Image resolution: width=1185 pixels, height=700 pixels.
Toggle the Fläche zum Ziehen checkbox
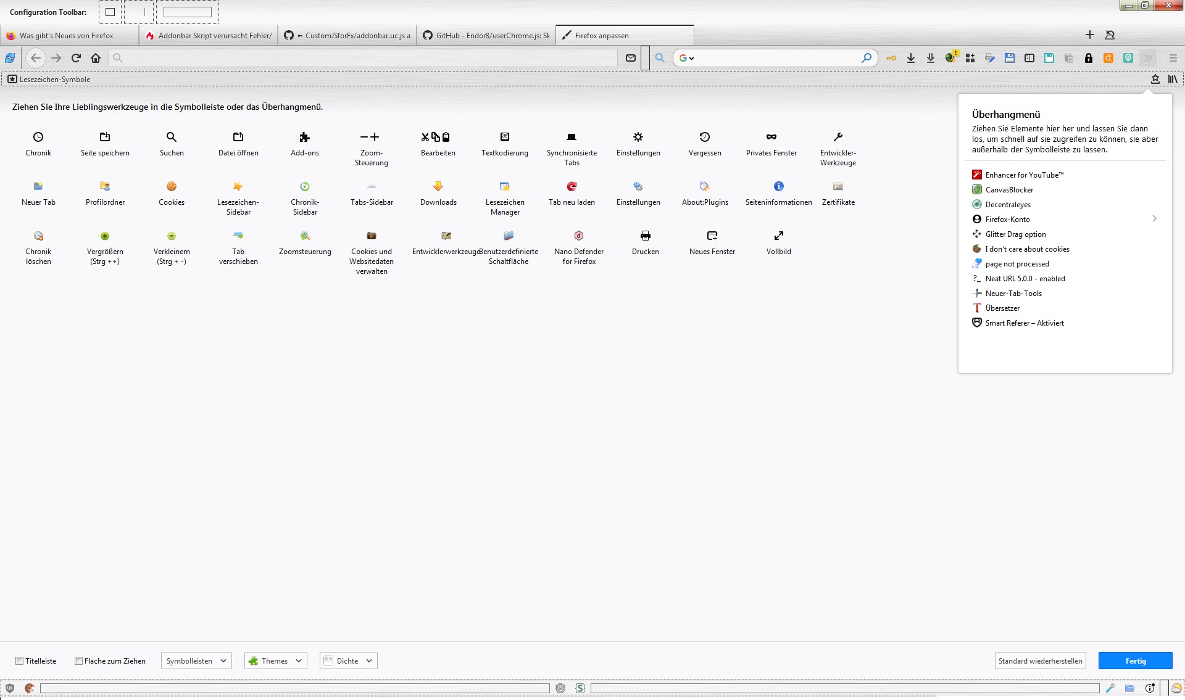point(79,661)
